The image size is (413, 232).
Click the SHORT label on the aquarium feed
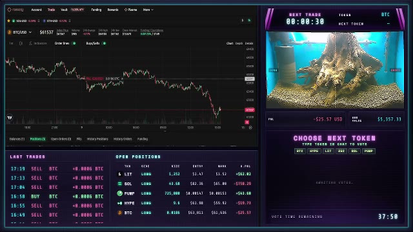396,70
